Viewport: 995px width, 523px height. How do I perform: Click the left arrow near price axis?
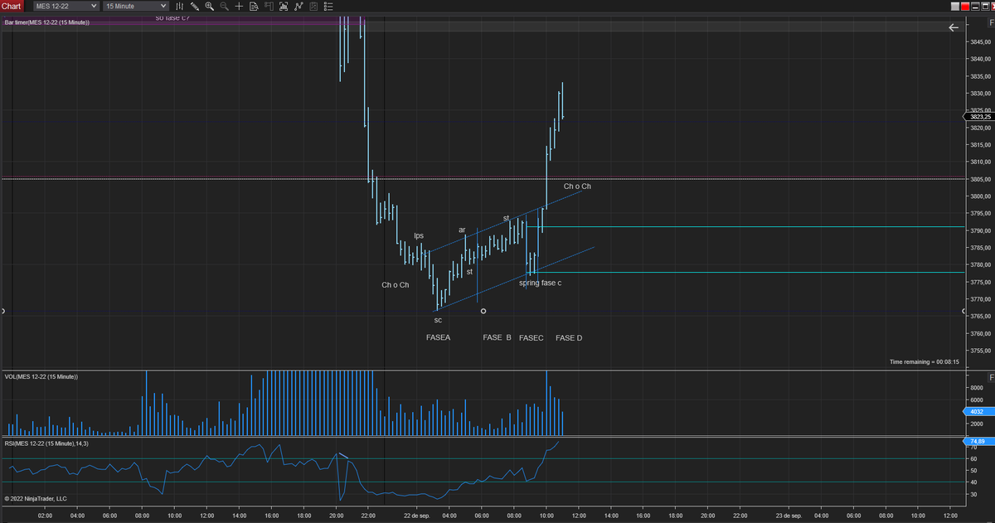click(x=954, y=27)
